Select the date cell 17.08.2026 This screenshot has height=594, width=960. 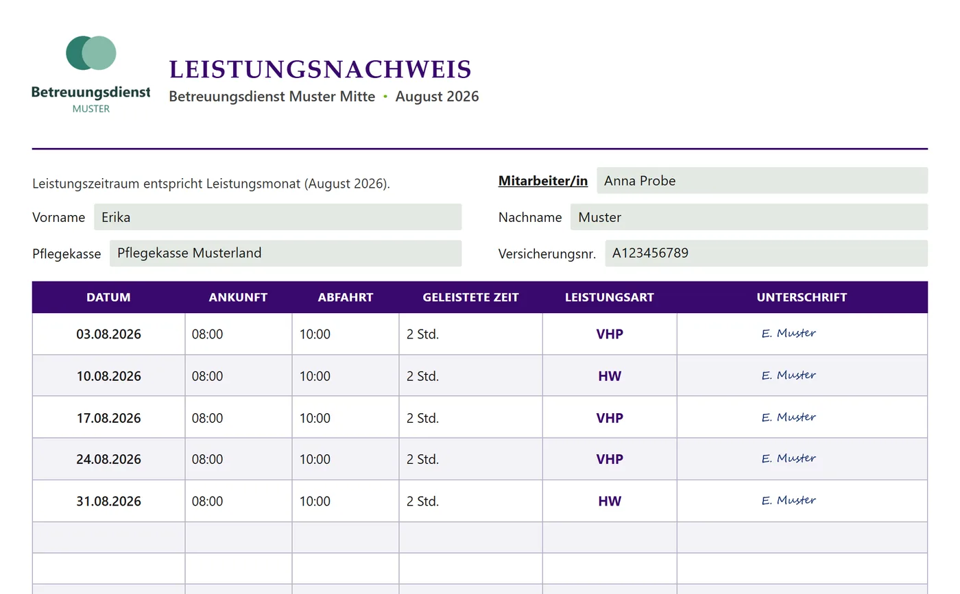point(108,418)
